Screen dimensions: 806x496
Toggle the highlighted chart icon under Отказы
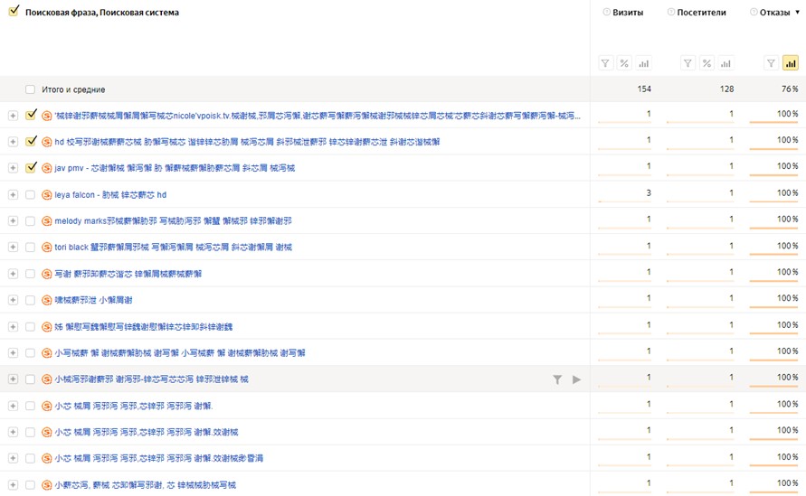tap(790, 64)
